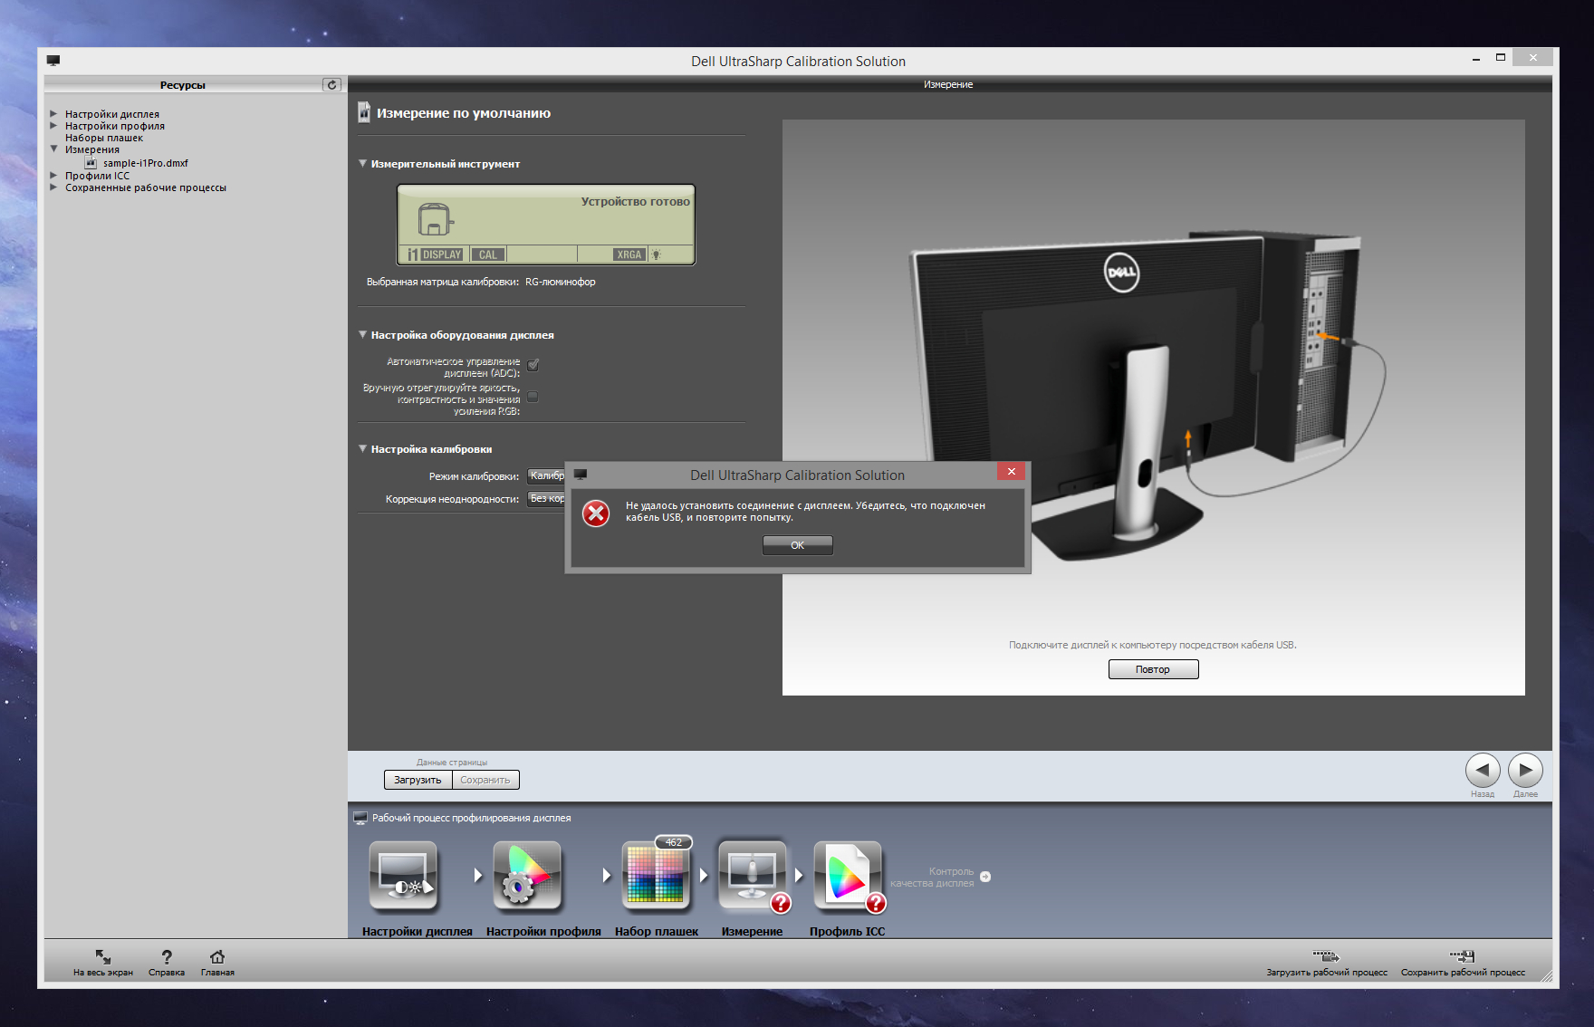1594x1027 pixels.
Task: Minimize the Dell UltraSharp Calibration window
Action: (1476, 58)
